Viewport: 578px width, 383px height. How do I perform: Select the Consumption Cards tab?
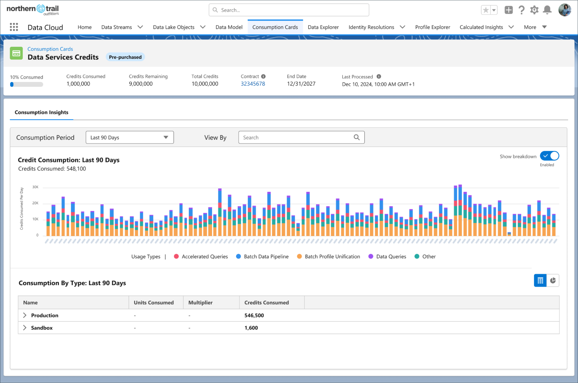275,27
